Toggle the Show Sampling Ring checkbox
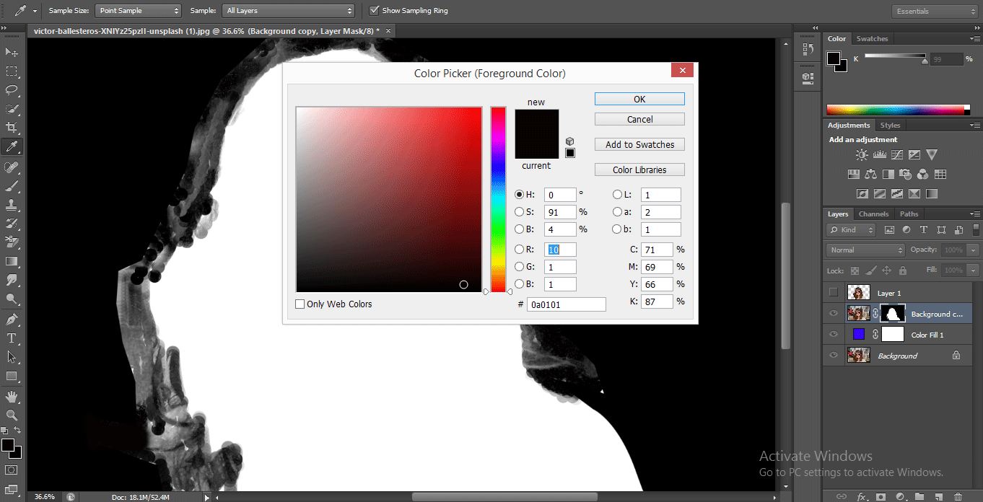This screenshot has height=502, width=983. coord(374,10)
